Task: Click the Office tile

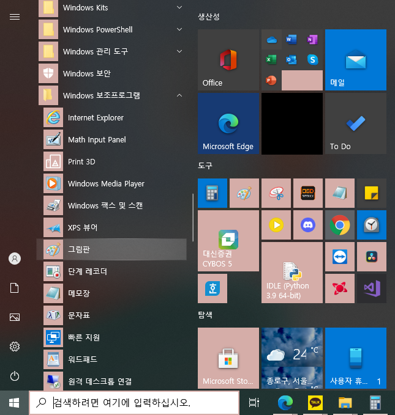Action: tap(228, 60)
